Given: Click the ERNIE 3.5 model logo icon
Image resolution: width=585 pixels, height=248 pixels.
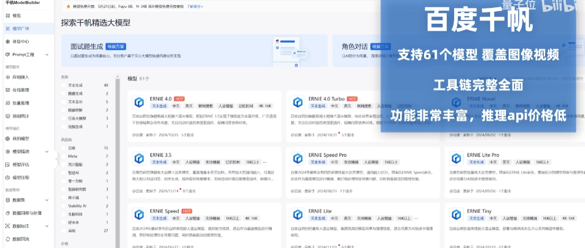Looking at the screenshot, I should point(139,158).
